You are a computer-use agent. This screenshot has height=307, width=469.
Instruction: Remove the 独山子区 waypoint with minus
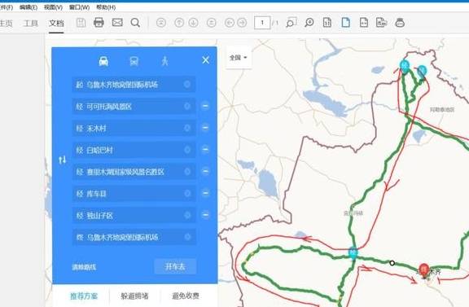pyautogui.click(x=205, y=215)
